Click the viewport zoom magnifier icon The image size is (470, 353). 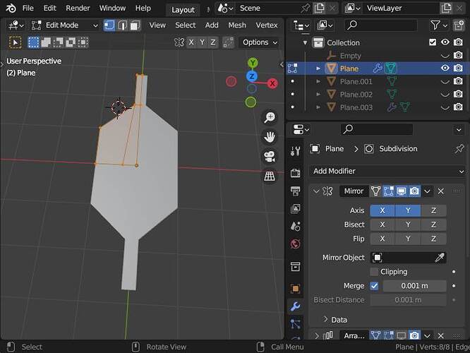coord(270,117)
